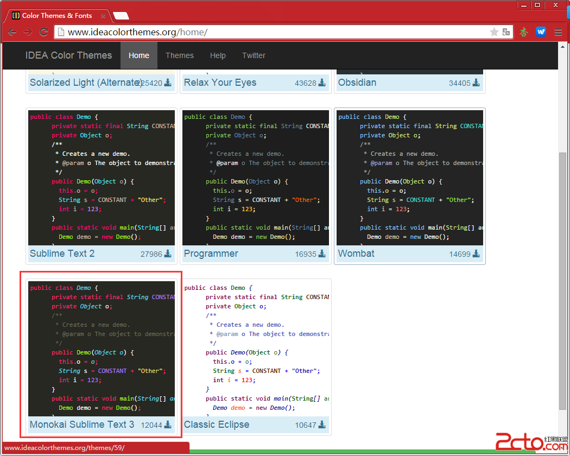
Task: Click the IDEA Color Themes brand link
Action: (x=68, y=55)
